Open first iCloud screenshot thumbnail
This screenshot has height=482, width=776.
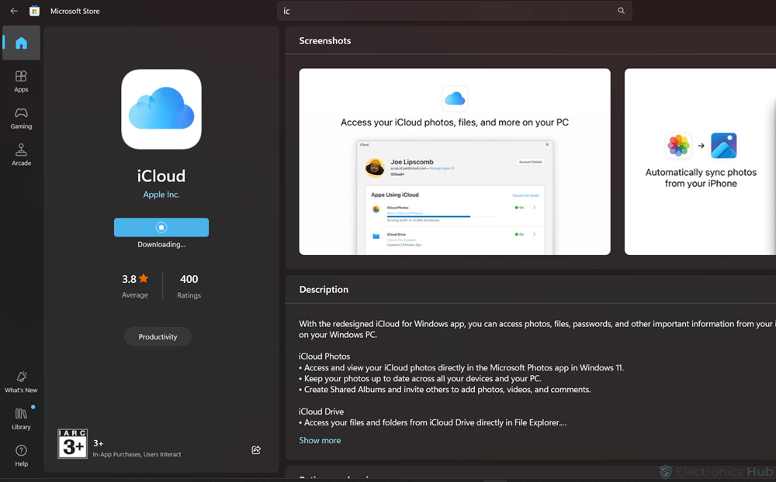(455, 161)
